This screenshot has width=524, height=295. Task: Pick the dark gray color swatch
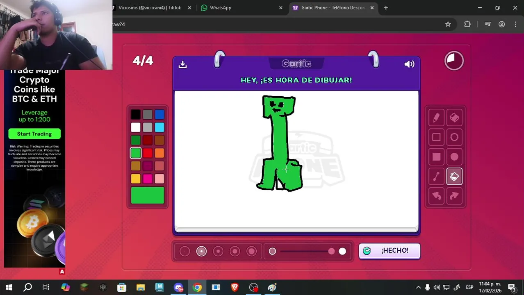point(148,115)
